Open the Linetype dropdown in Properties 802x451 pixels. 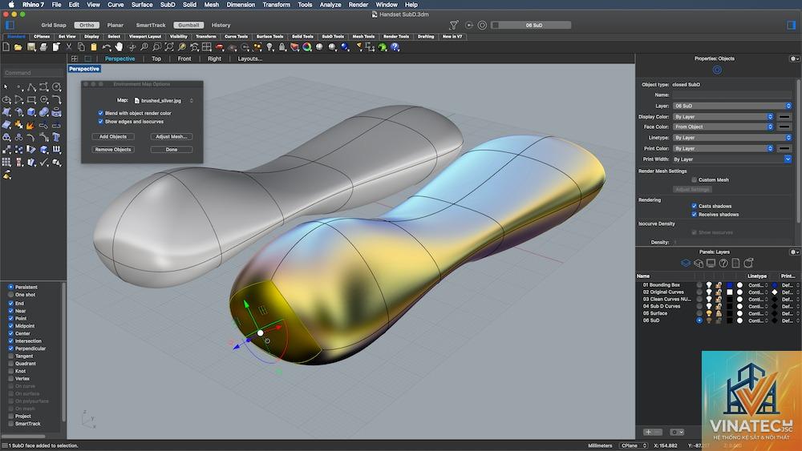coord(732,138)
